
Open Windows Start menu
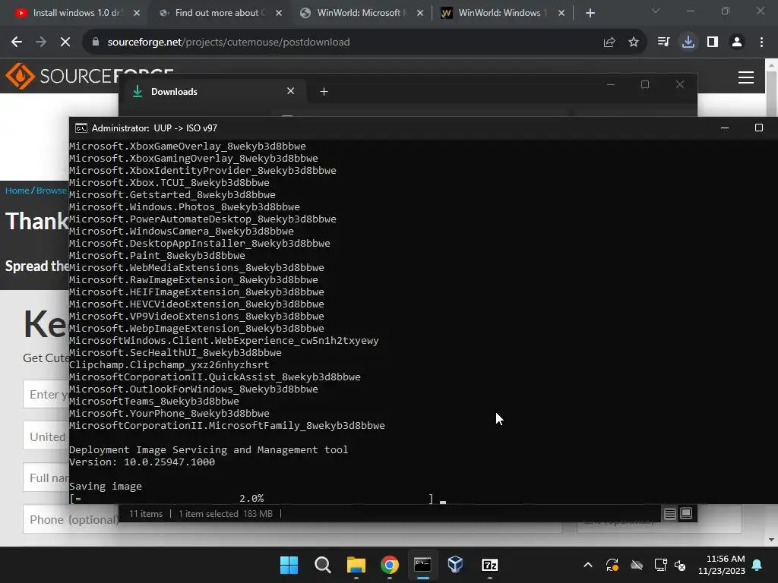tap(289, 565)
